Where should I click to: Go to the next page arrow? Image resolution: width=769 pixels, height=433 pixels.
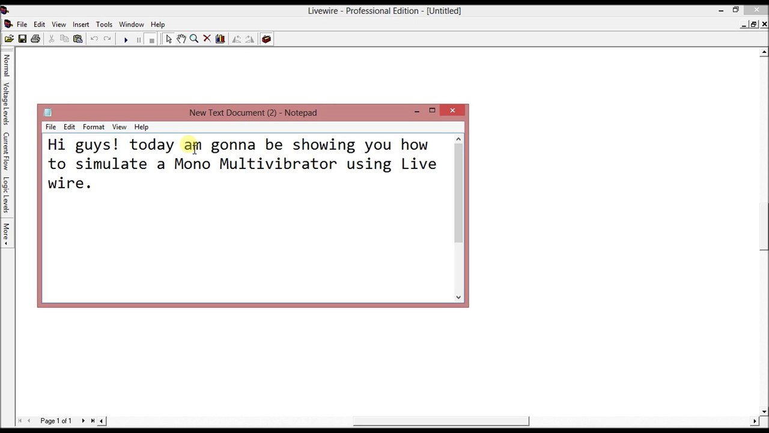[83, 421]
